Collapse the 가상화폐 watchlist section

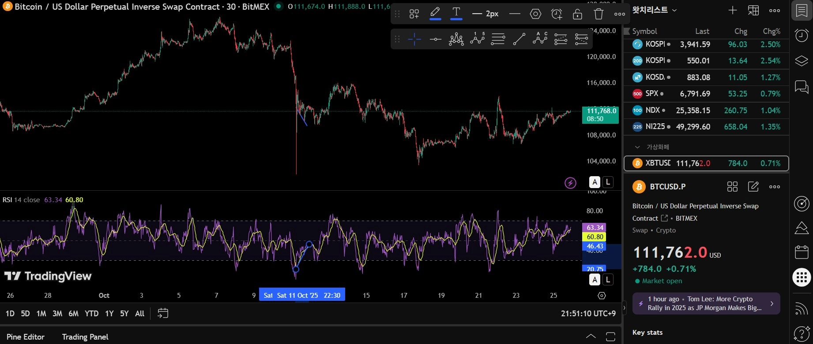(637, 147)
